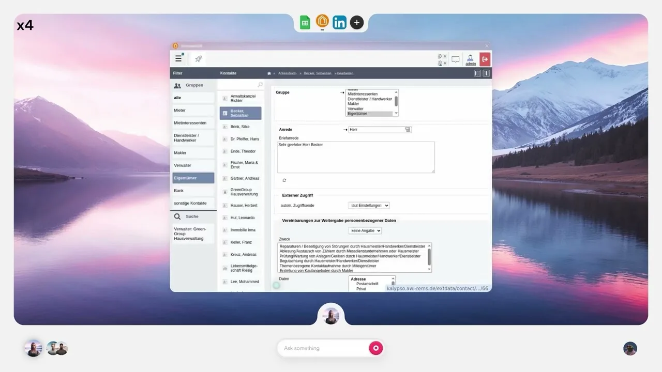Click Gruppe list down scroll arrow
Image resolution: width=662 pixels, height=372 pixels.
pos(397,113)
